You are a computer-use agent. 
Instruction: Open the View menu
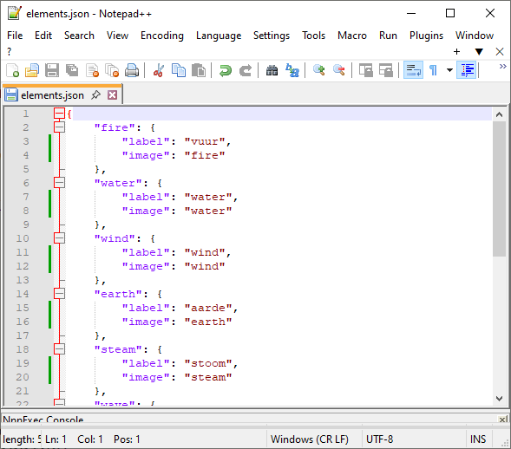117,36
